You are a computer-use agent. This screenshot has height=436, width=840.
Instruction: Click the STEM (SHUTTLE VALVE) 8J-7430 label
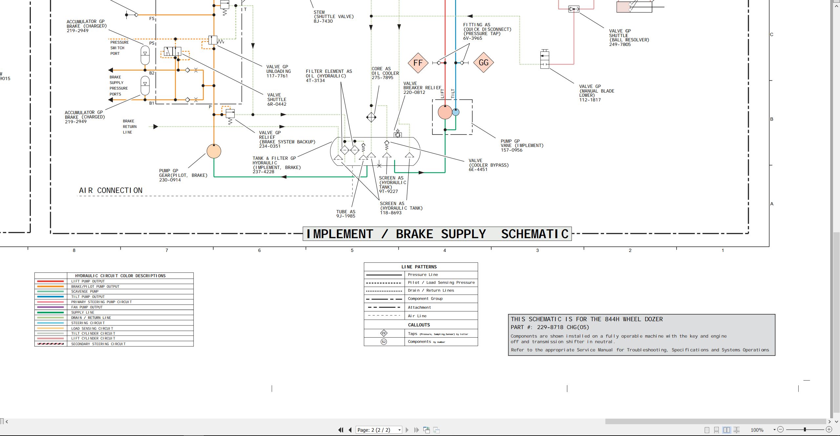(334, 17)
